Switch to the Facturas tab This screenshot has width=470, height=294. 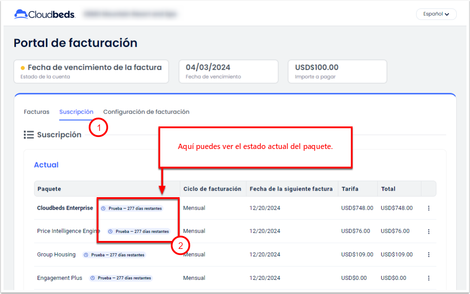click(x=37, y=112)
